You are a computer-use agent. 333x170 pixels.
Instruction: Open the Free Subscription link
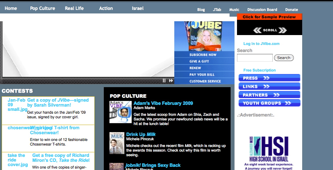click(260, 70)
